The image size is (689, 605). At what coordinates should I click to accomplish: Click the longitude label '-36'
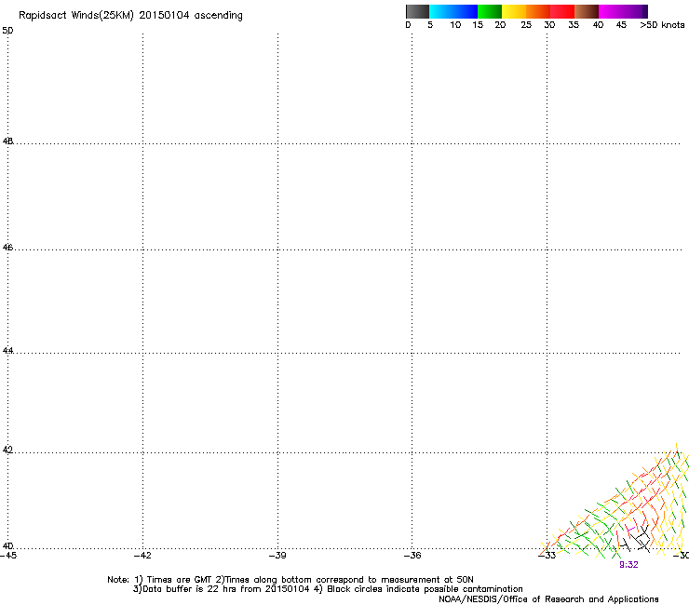click(x=412, y=556)
